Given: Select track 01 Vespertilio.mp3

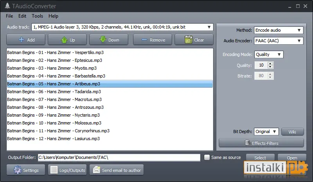Looking at the screenshot, I should coord(110,52).
